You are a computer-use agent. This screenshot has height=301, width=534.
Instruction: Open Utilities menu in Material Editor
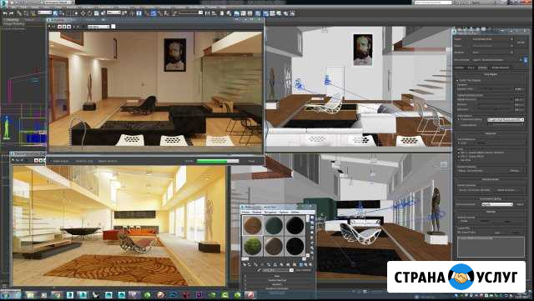point(295,212)
